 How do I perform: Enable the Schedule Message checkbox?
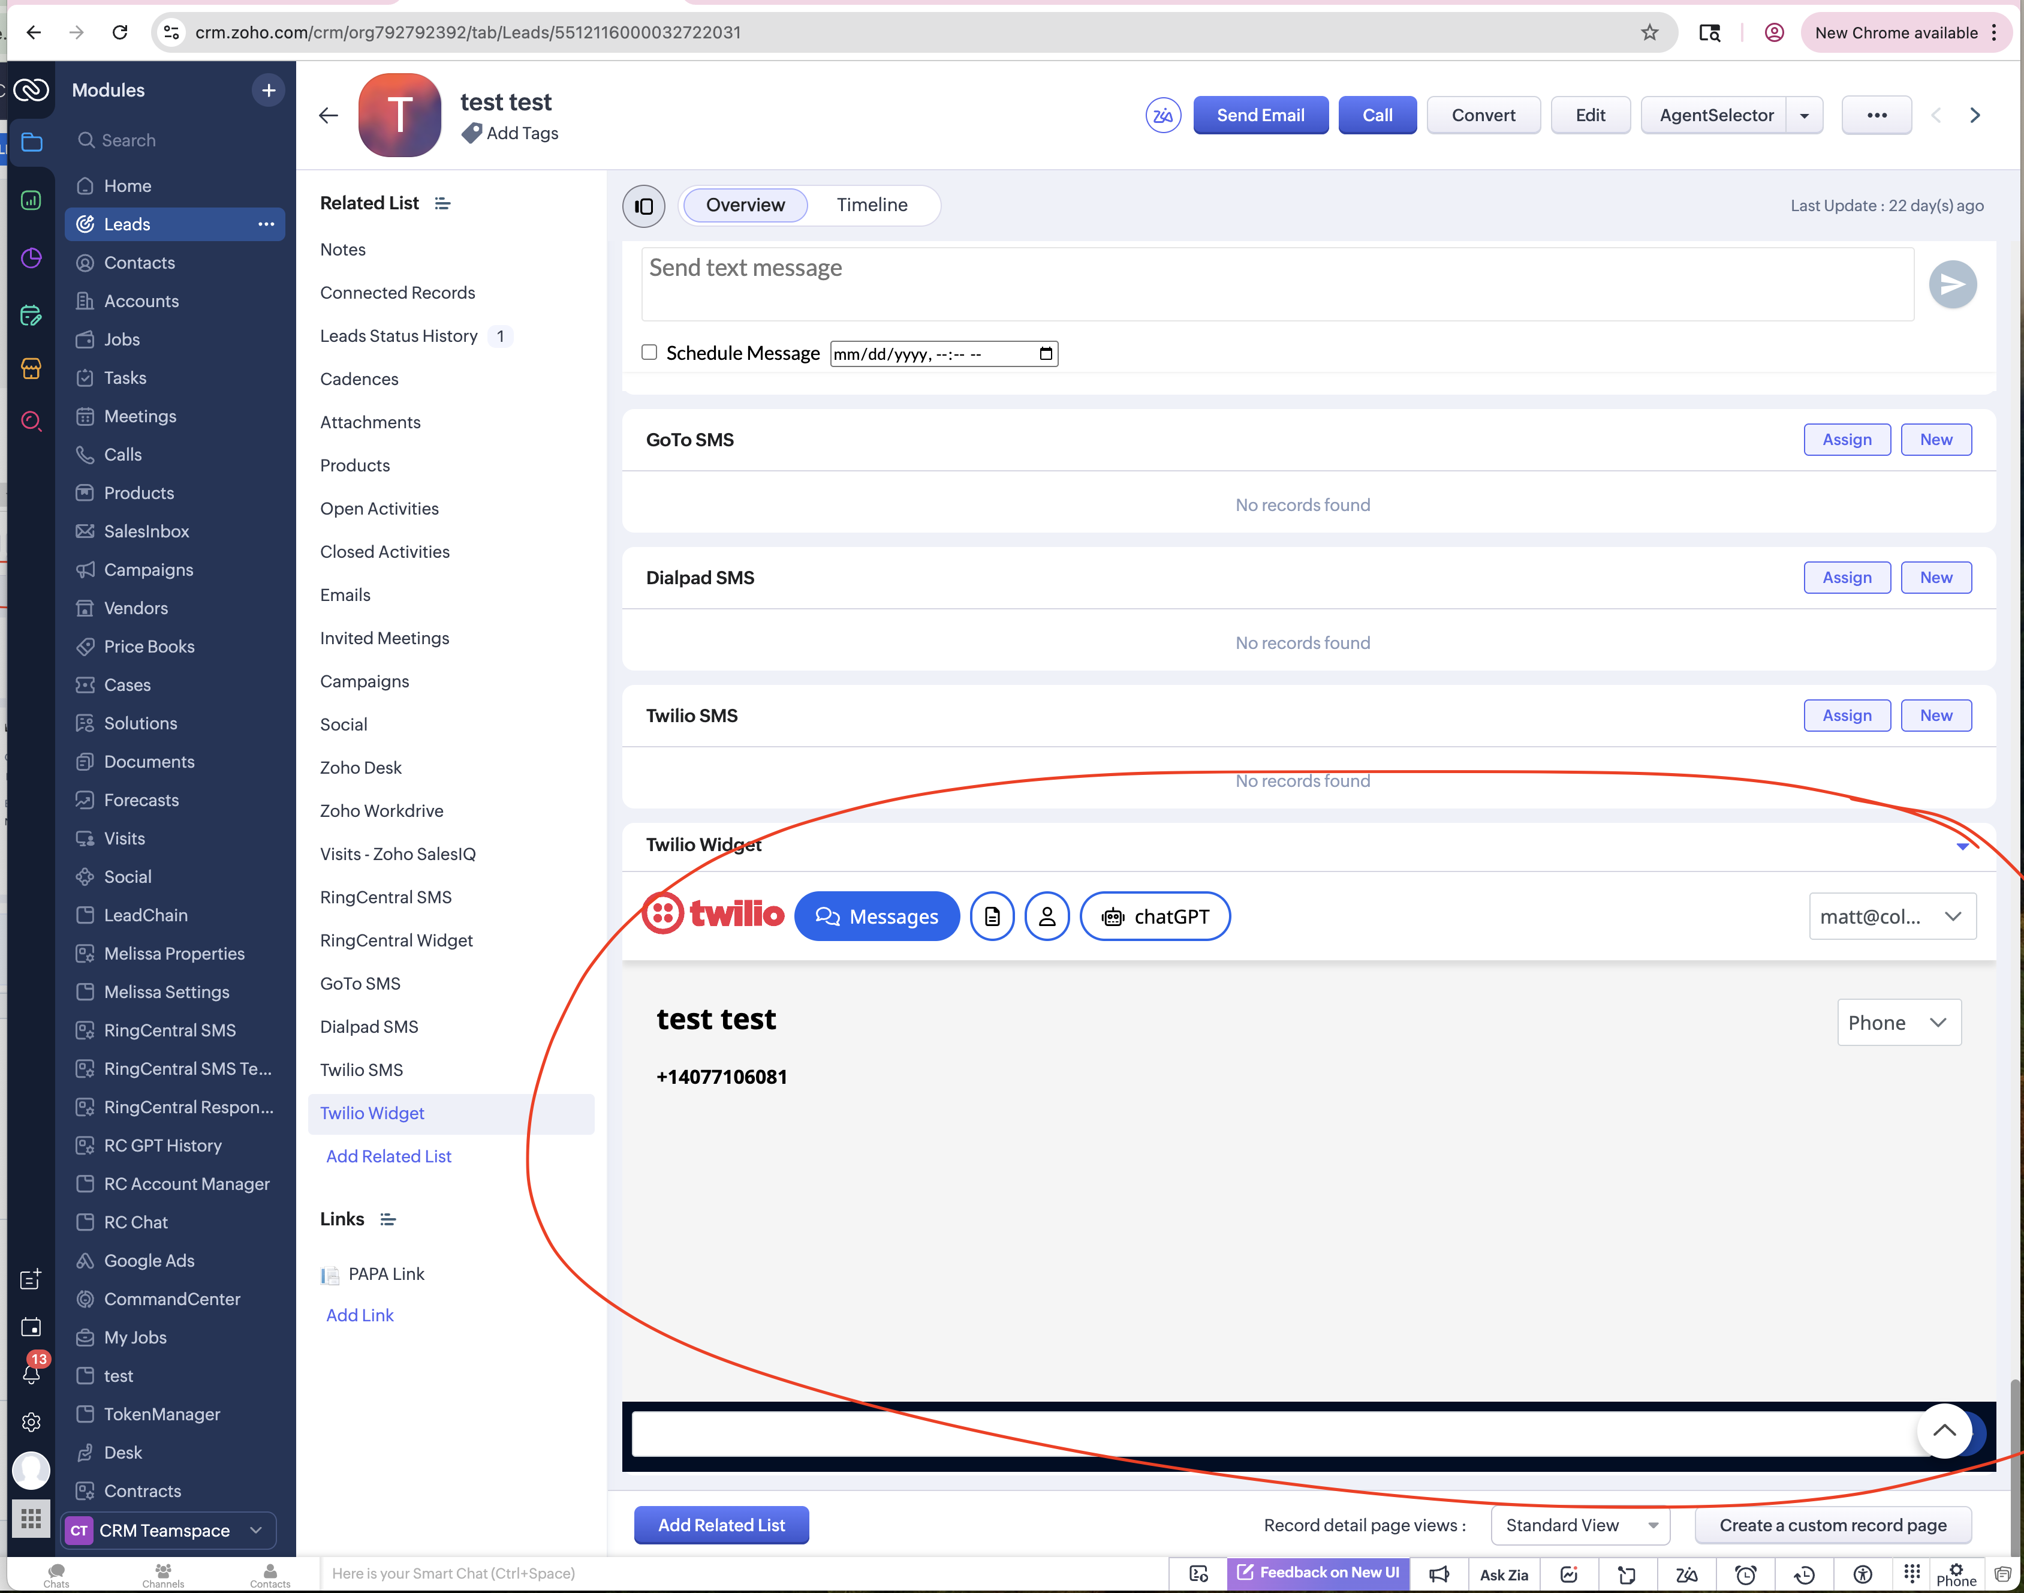[649, 353]
